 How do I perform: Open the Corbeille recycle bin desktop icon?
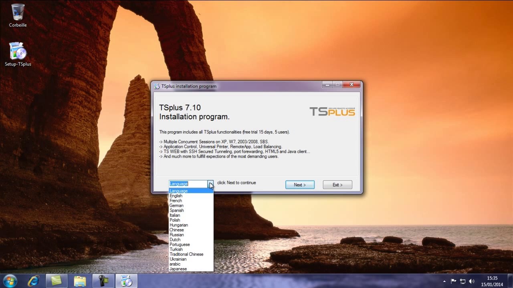18,16
